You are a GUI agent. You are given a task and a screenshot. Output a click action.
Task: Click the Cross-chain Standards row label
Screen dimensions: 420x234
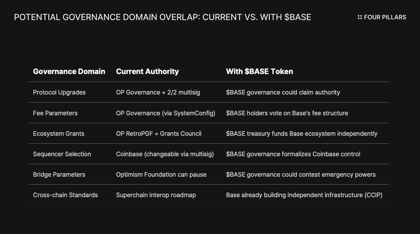click(x=65, y=195)
